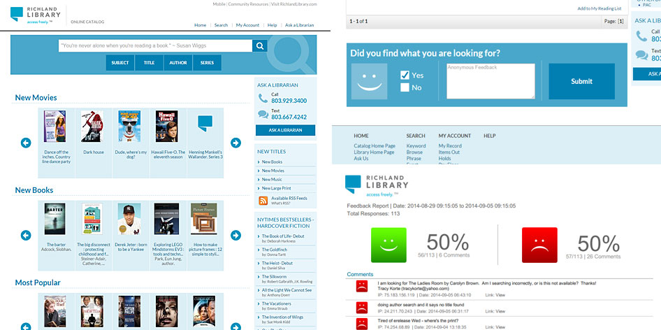Click the large red sad face icon
The height and width of the screenshot is (330, 661).
click(x=539, y=244)
